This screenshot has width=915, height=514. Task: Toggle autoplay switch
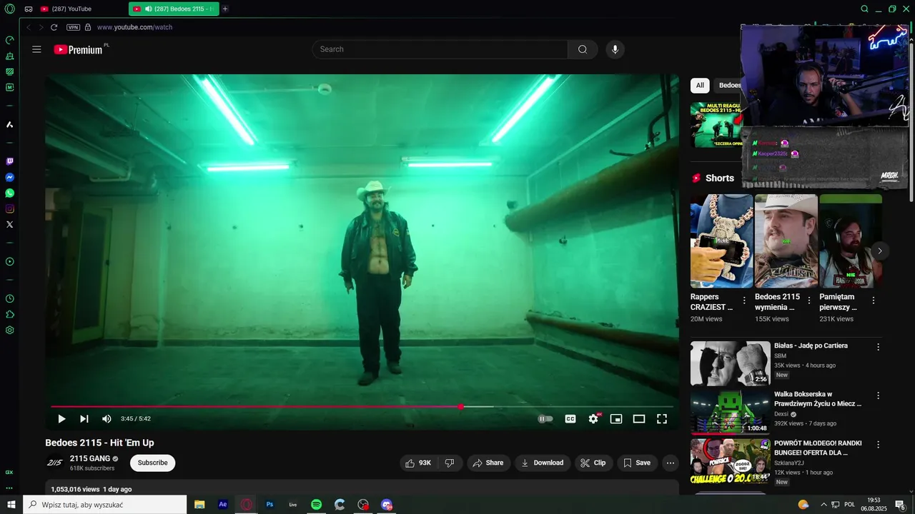tap(545, 419)
